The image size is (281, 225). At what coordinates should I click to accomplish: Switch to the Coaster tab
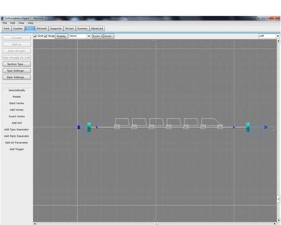18,29
